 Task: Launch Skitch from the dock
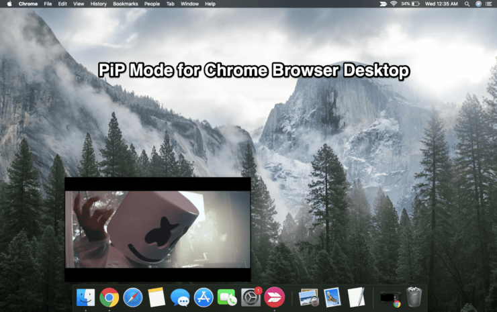coord(275,297)
